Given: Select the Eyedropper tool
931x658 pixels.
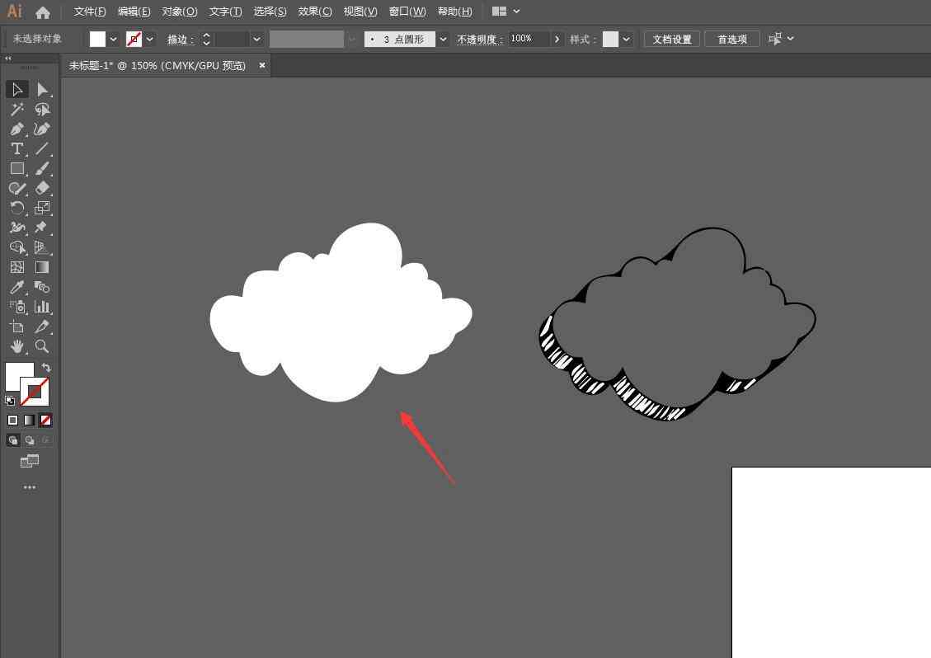Looking at the screenshot, I should tap(17, 287).
